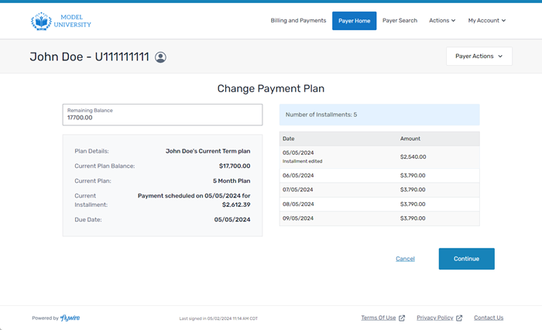The height and width of the screenshot is (330, 542).
Task: Open the Terms Of Use link
Action: pyautogui.click(x=378, y=318)
